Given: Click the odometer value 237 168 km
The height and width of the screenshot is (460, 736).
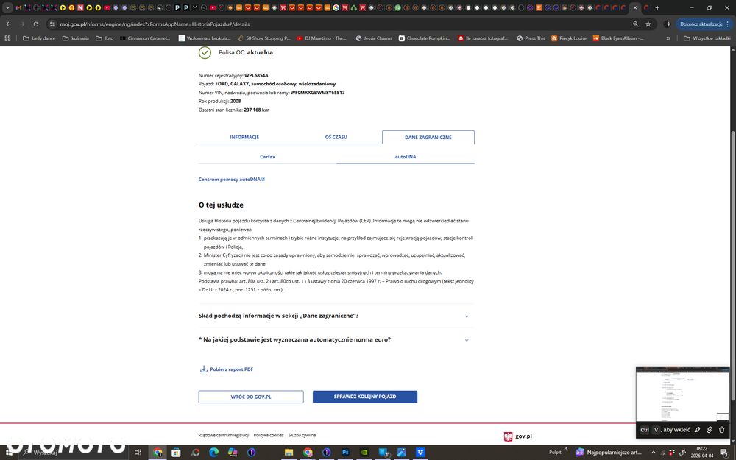Looking at the screenshot, I should [x=257, y=110].
